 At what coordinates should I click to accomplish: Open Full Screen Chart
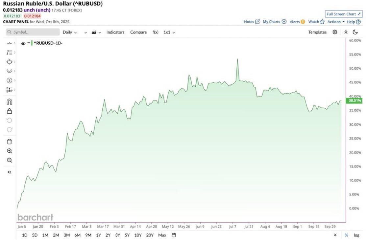coord(344,14)
